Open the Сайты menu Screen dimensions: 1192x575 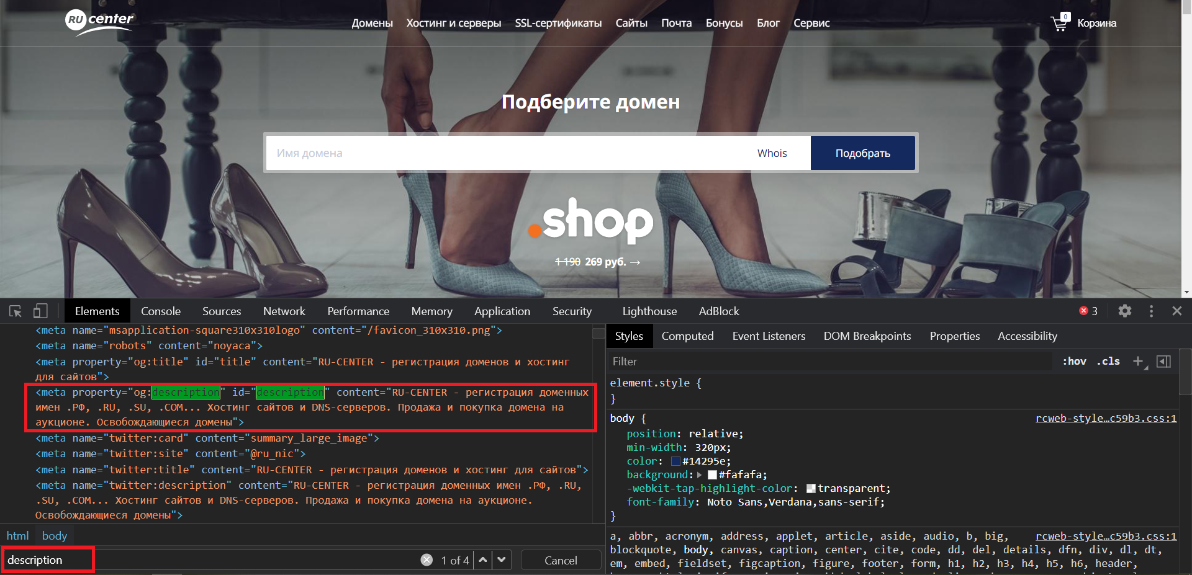(x=631, y=23)
